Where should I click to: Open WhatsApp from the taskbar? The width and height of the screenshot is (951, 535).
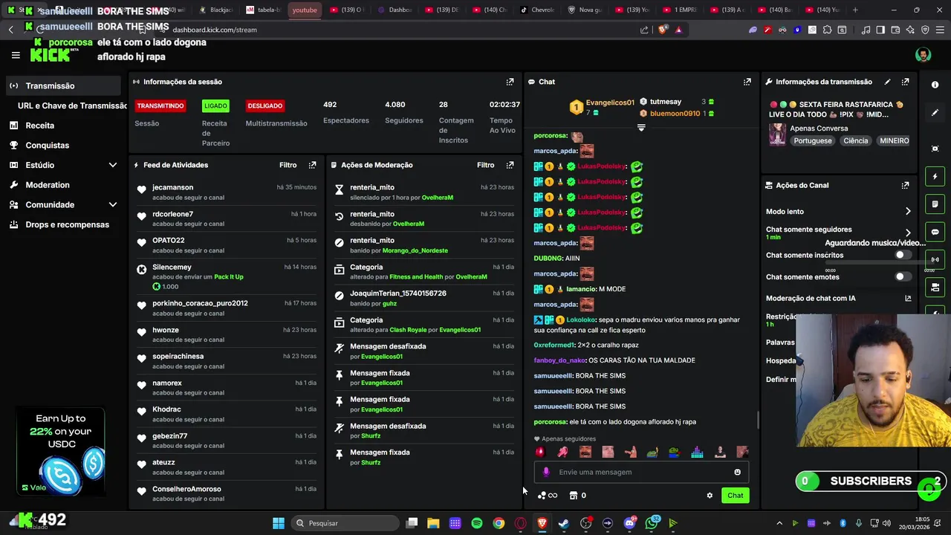click(652, 523)
